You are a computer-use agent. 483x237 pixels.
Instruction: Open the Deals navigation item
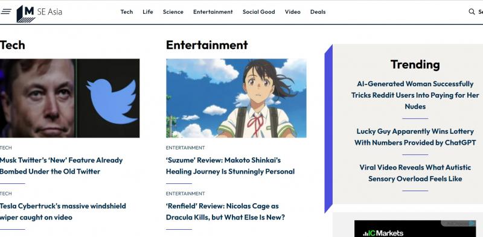[318, 12]
